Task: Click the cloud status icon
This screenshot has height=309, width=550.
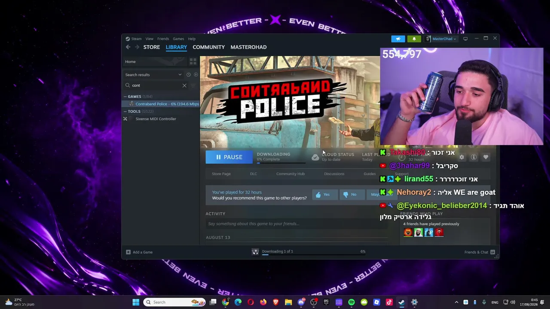Action: click(315, 158)
